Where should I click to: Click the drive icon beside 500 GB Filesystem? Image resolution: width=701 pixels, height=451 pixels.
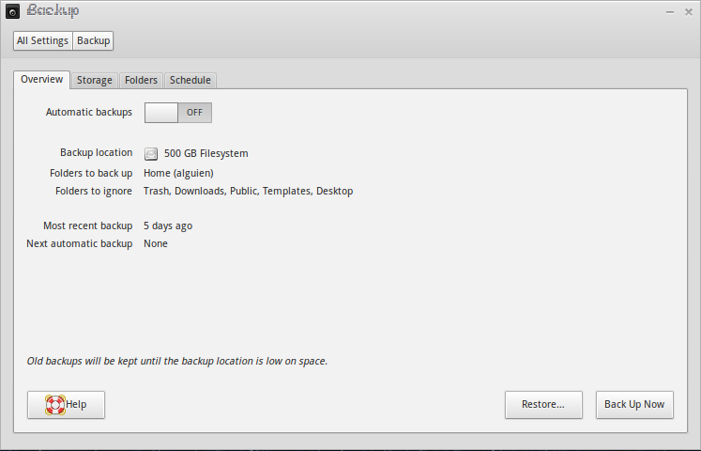[x=151, y=153]
